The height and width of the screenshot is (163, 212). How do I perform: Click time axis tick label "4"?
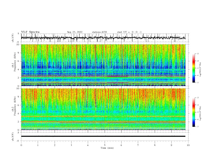(88, 145)
